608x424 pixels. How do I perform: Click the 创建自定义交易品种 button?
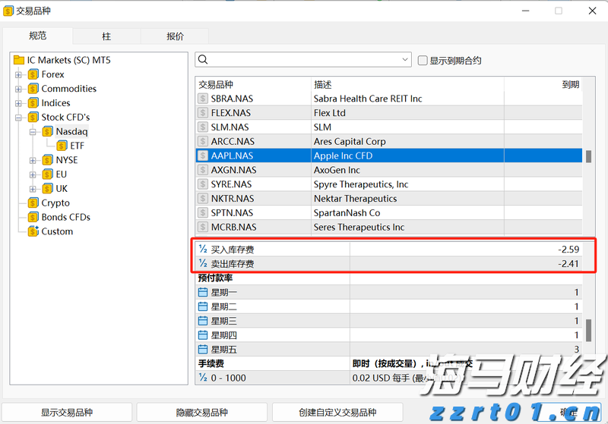337,413
